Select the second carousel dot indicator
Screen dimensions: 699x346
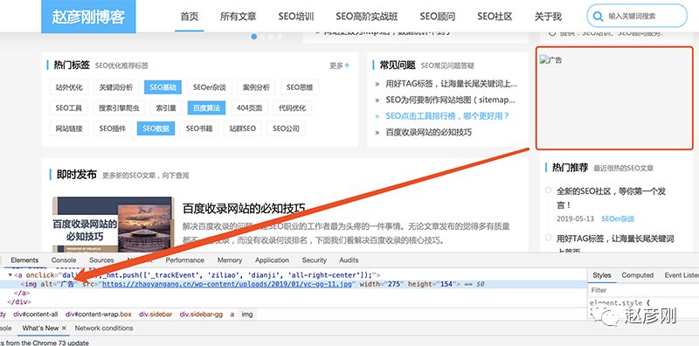pyautogui.click(x=263, y=37)
